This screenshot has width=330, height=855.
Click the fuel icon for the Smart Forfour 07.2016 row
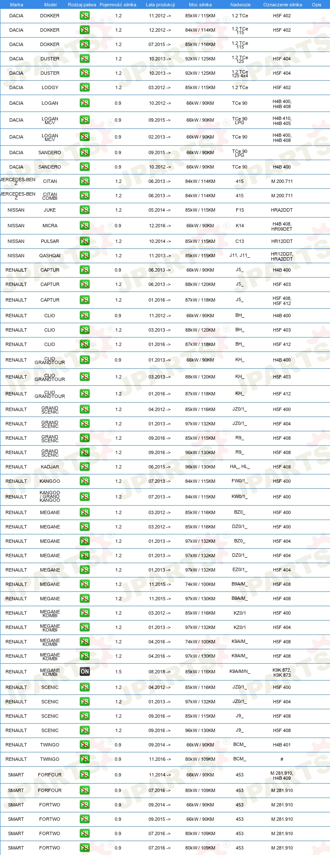(85, 790)
